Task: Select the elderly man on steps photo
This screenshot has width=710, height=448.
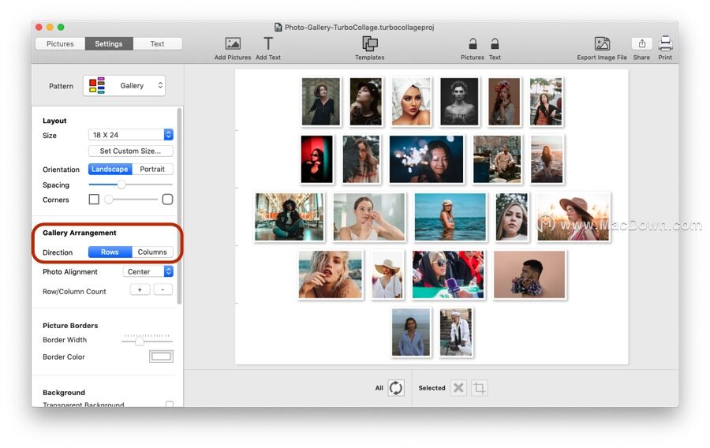Action: click(456, 332)
